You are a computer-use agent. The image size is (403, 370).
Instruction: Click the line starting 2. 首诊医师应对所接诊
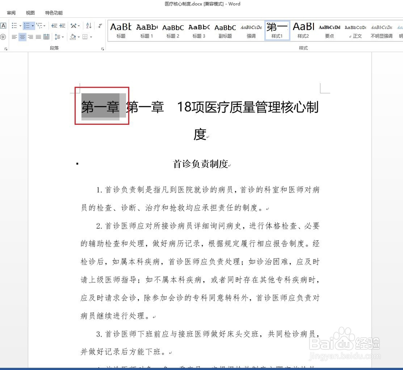coord(208,226)
